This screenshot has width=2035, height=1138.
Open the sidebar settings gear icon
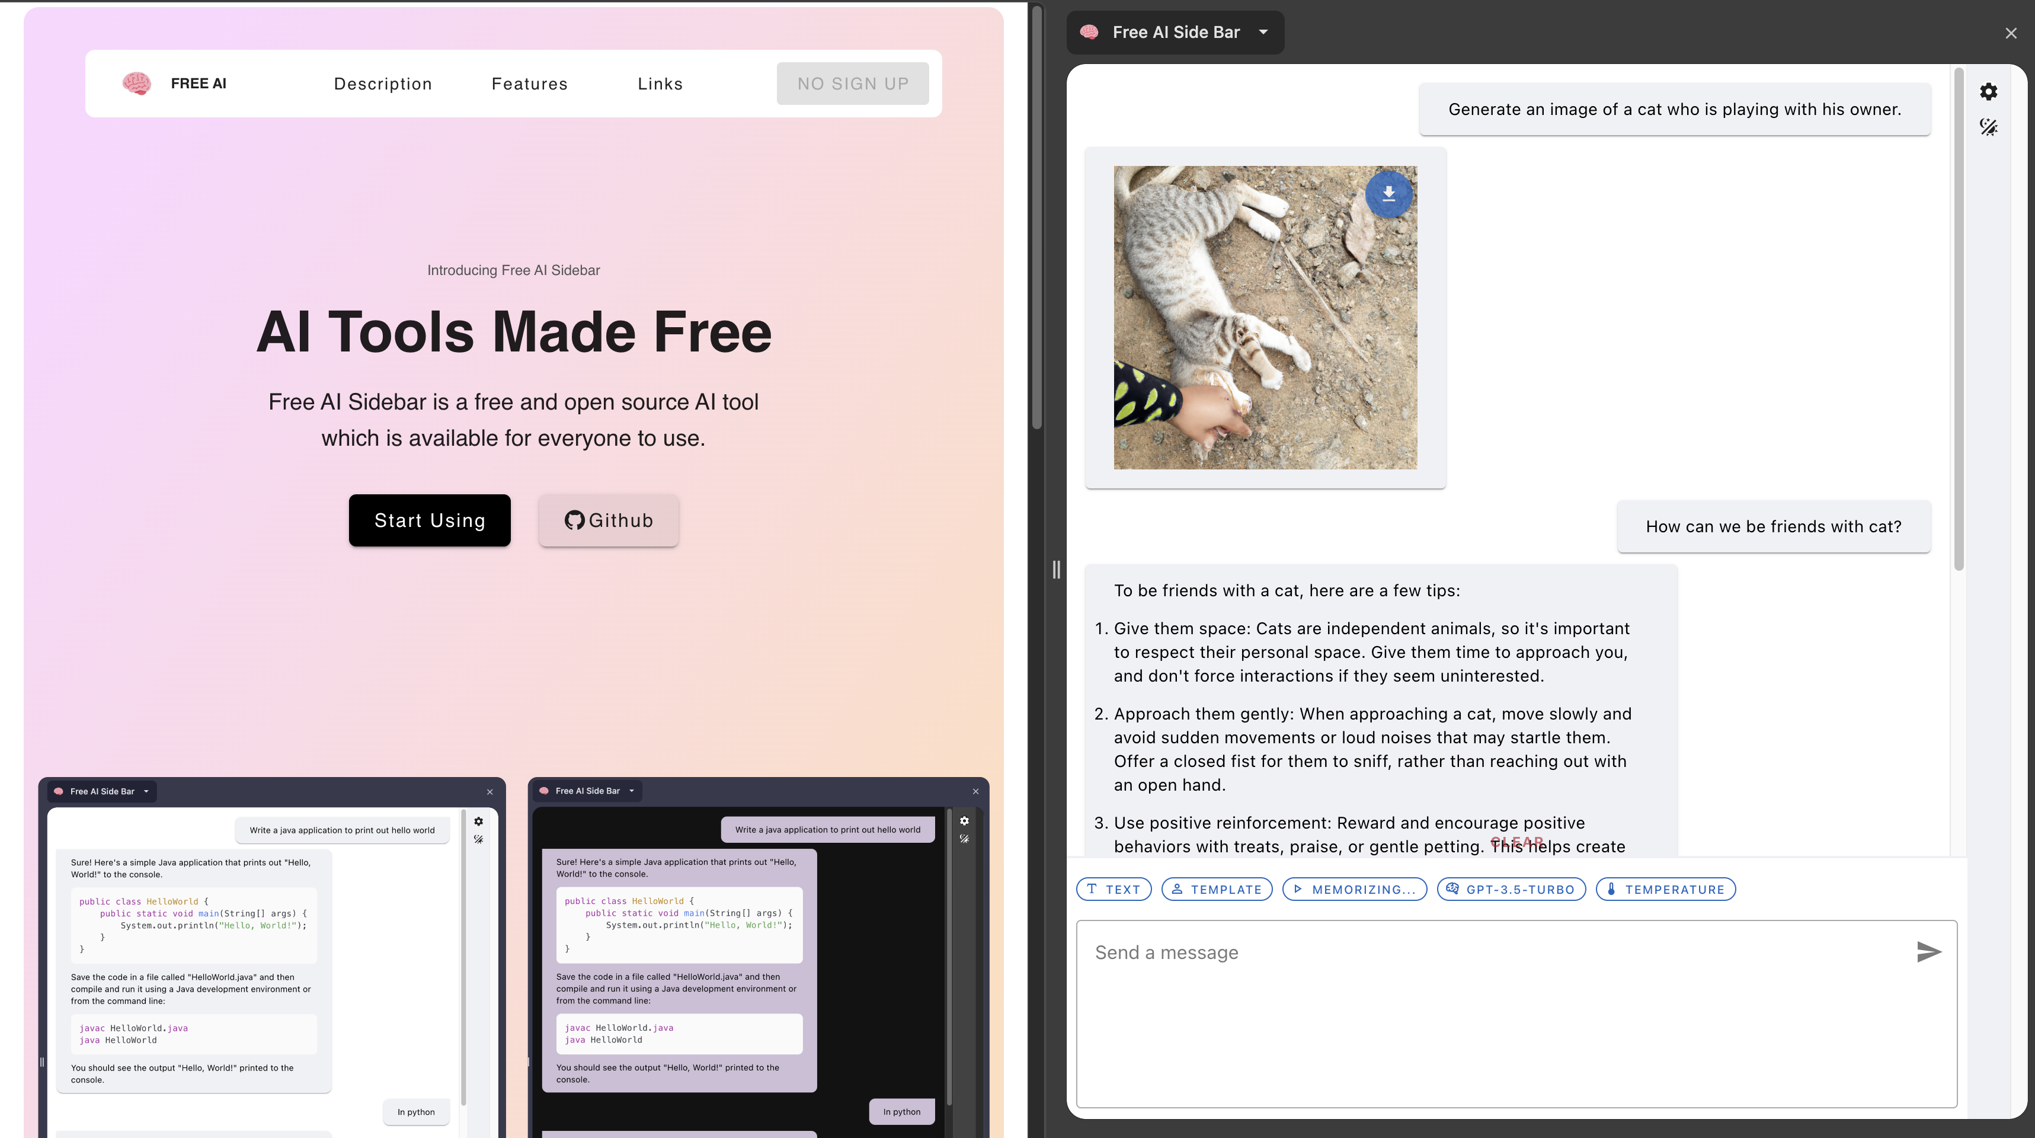coord(1988,92)
